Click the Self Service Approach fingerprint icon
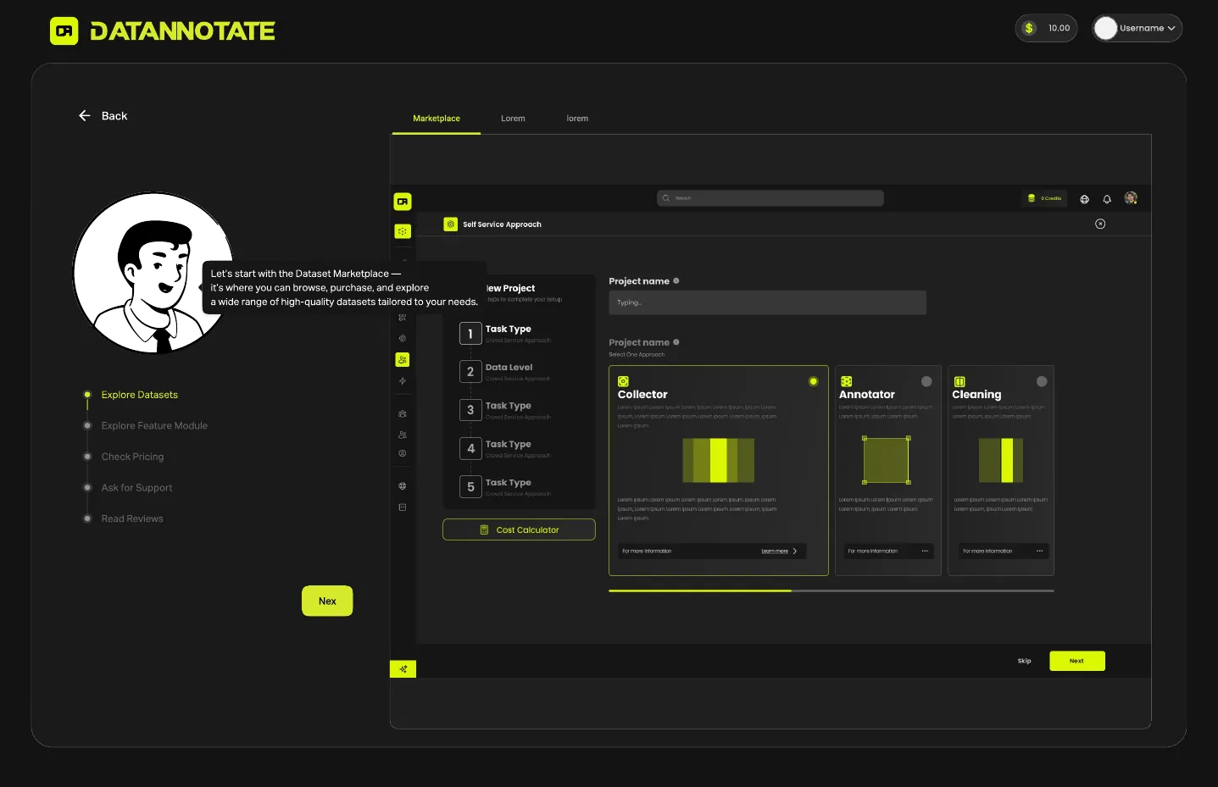Screen dimensions: 1218x787 click(x=451, y=224)
